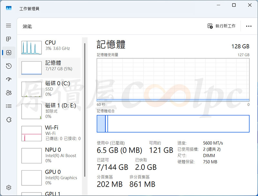Toggle the navigation pane with the hamburger icon
Viewport: 258px width, 196px height.
[x=9, y=26]
